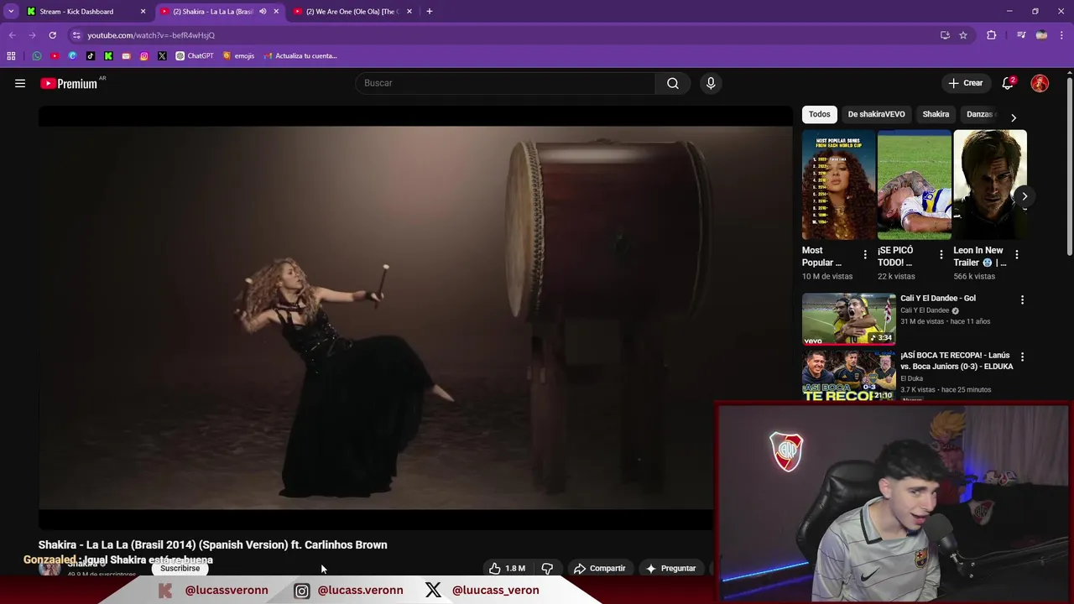
Task: Open the tab search dropdown arrow
Action: 11,12
